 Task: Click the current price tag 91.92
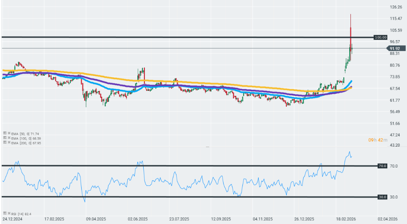[x=396, y=49]
